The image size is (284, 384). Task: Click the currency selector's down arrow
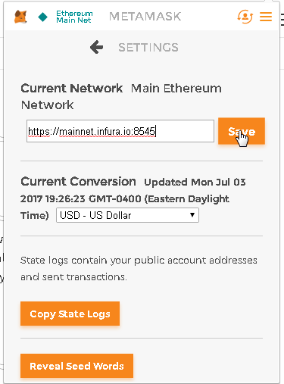[x=192, y=215]
